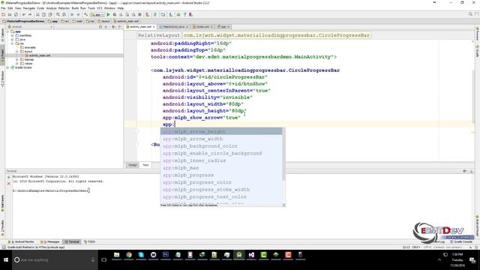Image resolution: width=480 pixels, height=270 pixels.
Task: Open the Android project view dropdown
Action: pos(31,27)
